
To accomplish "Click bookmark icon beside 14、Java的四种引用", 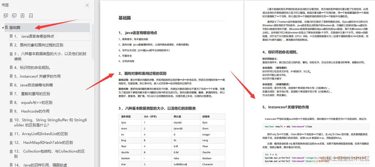I will (x=11, y=165).
